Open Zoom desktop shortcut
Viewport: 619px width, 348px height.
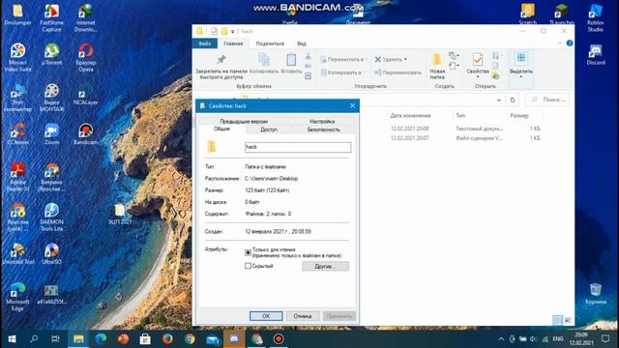(x=51, y=134)
